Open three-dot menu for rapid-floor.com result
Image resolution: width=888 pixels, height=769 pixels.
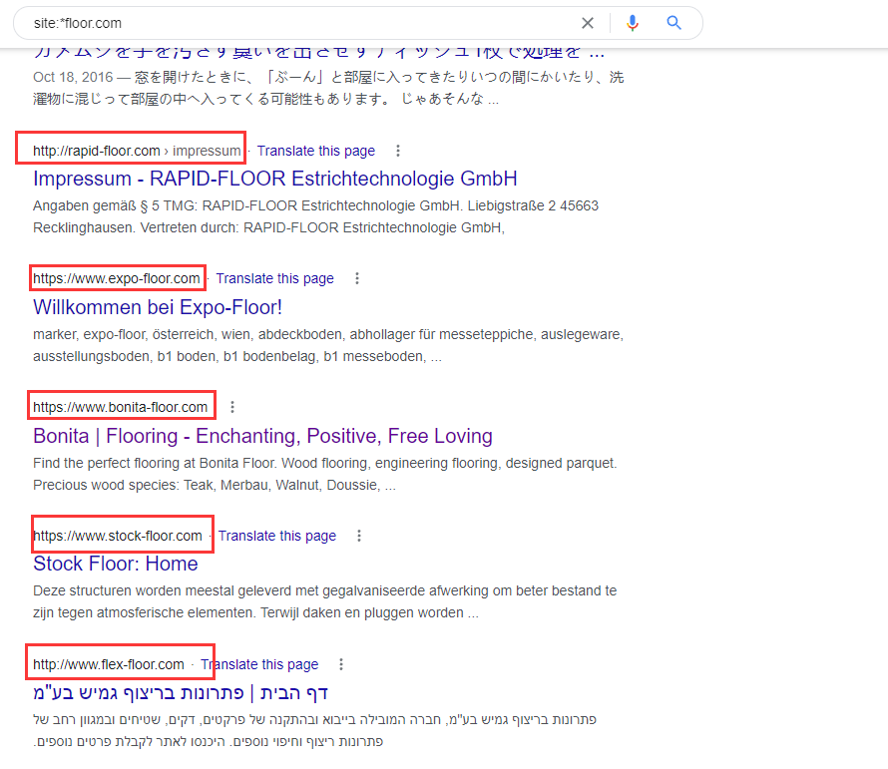[398, 151]
